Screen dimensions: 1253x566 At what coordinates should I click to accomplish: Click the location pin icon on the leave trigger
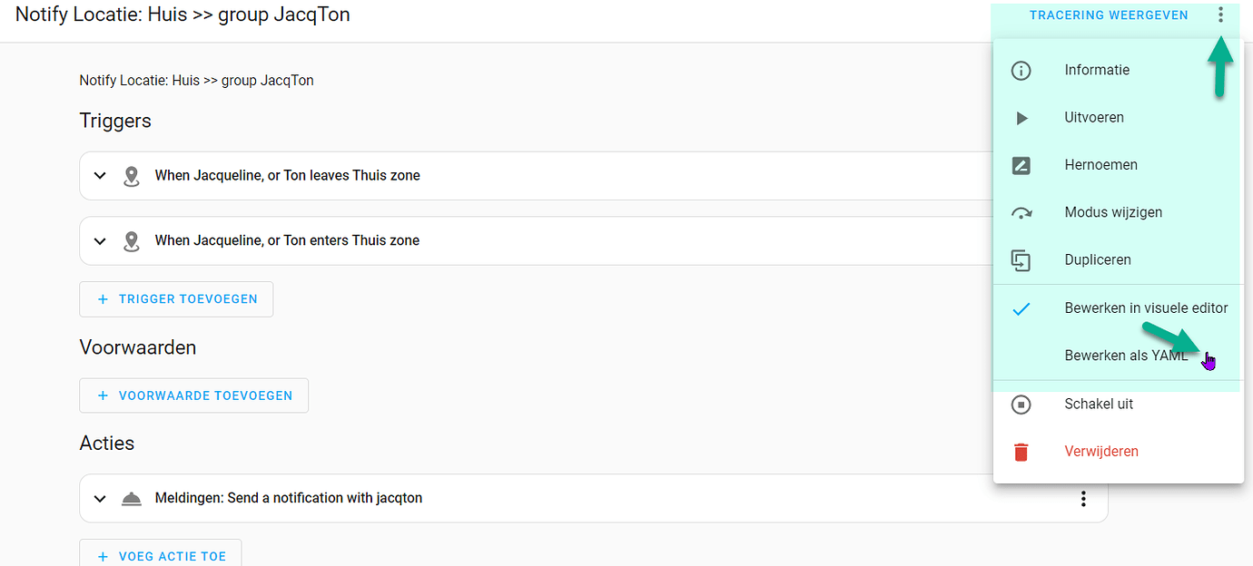tap(132, 175)
